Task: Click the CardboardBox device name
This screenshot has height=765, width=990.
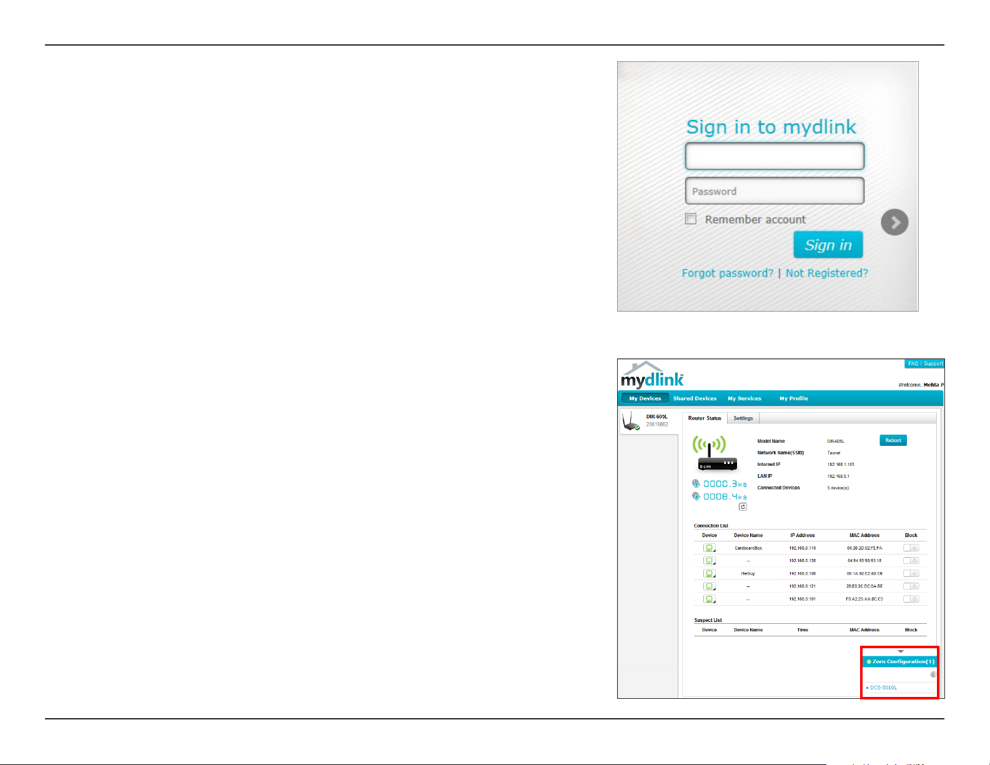Action: [x=748, y=548]
